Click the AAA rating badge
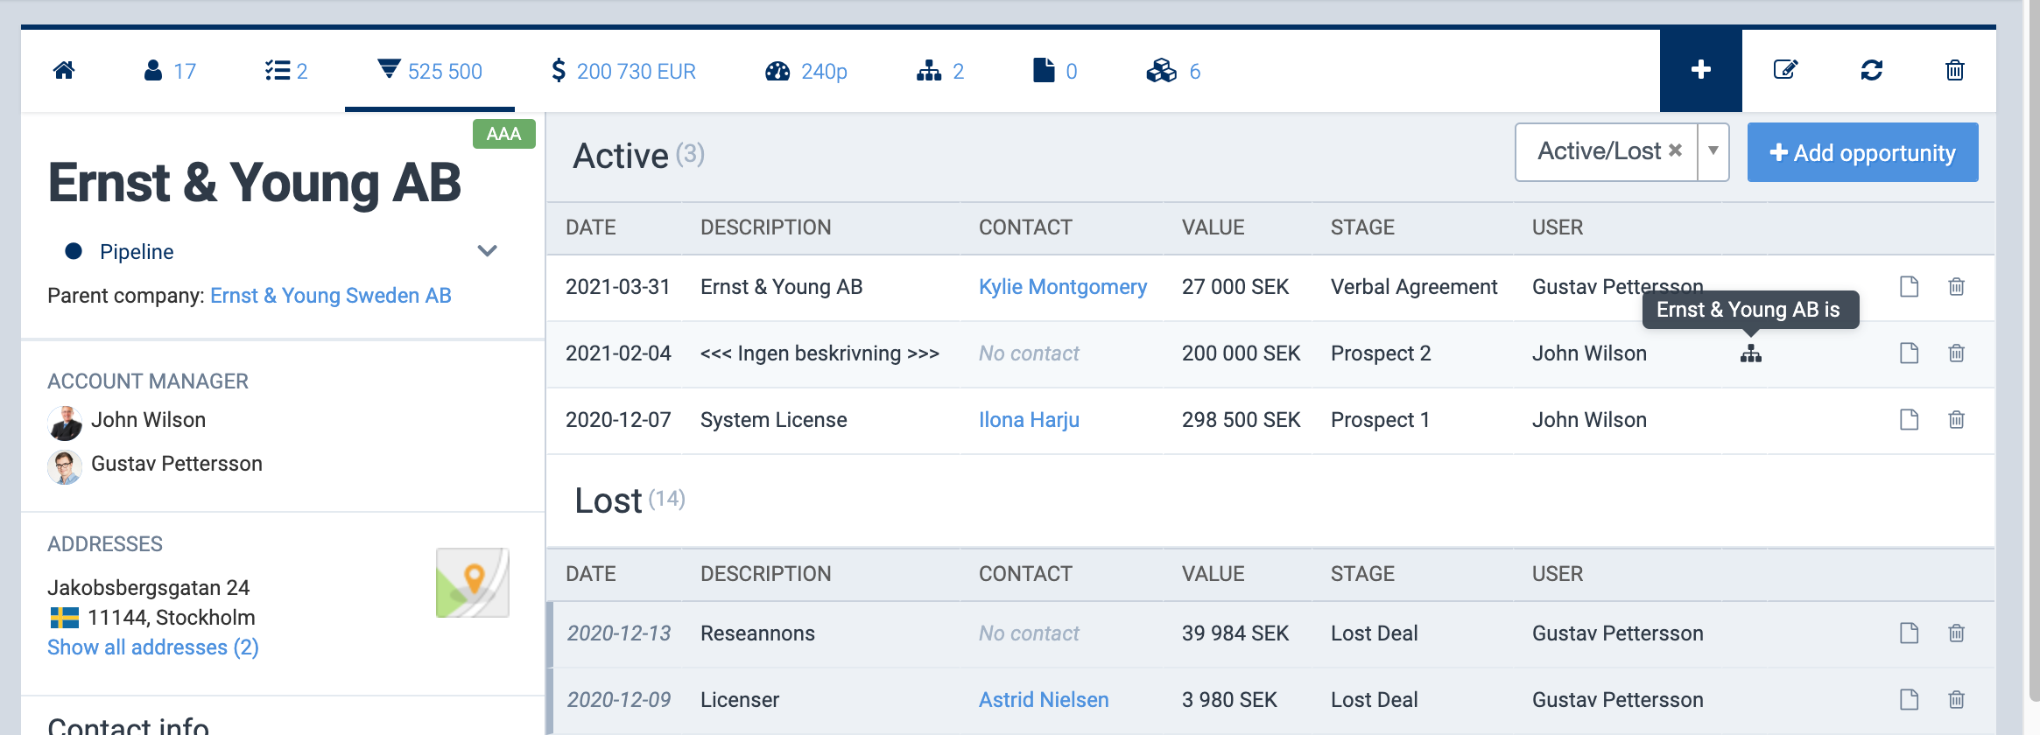The width and height of the screenshot is (2040, 735). click(503, 134)
